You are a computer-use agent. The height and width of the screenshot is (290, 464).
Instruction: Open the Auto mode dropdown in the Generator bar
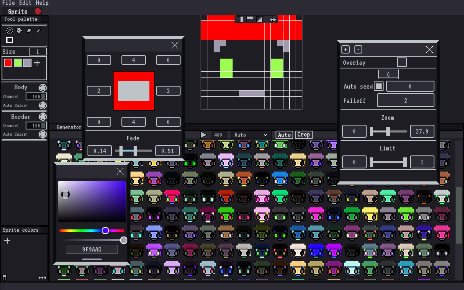pos(251,135)
